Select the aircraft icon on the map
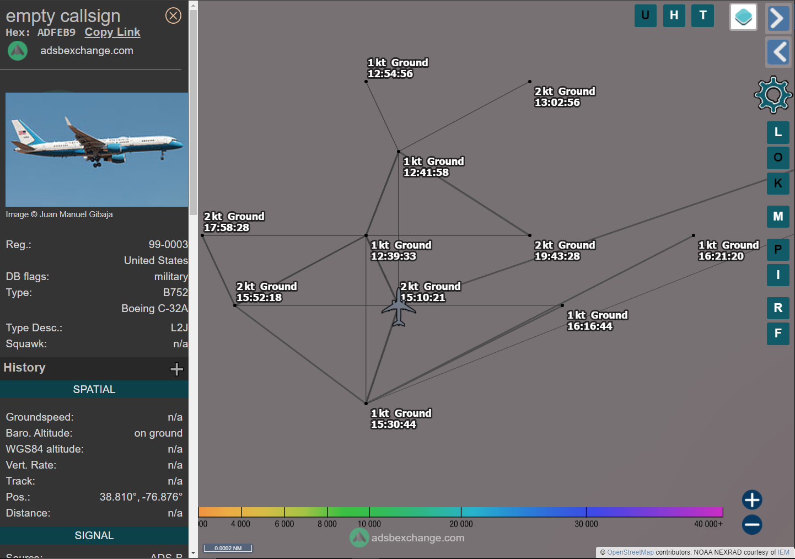 click(x=399, y=308)
